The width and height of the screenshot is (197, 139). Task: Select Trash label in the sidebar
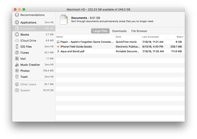[24, 77]
